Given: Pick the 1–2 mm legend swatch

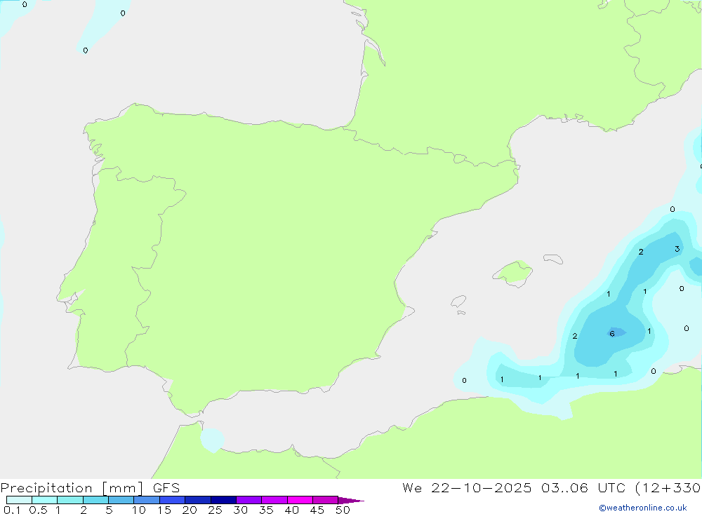Looking at the screenshot, I should 69,500.
